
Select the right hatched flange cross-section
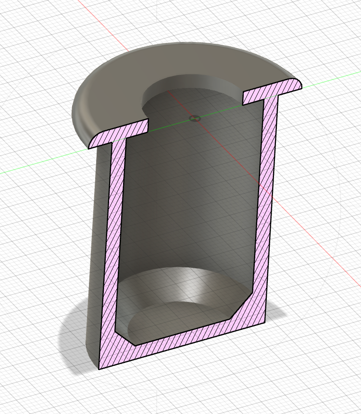272,91
